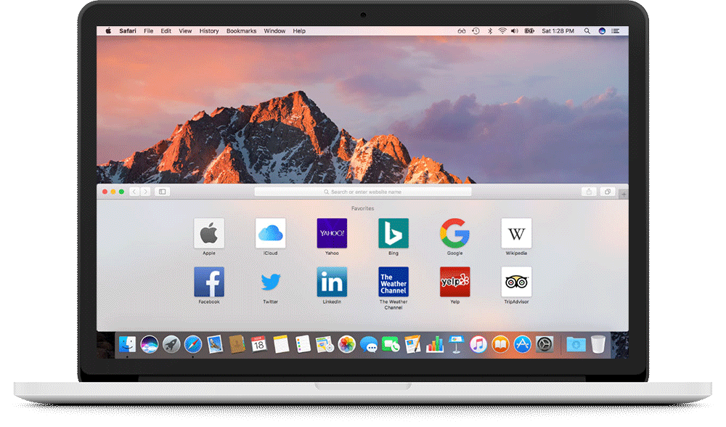Open the Apple menu
726x427 pixels.
(x=108, y=31)
